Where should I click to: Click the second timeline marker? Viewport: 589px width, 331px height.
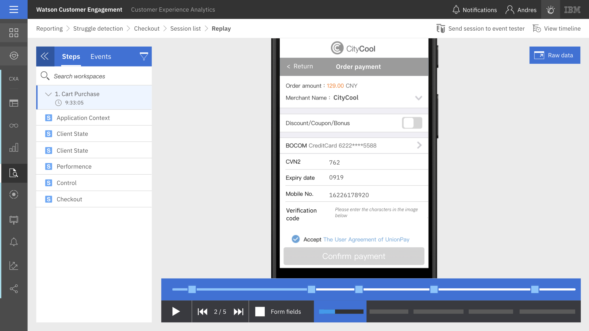click(311, 289)
